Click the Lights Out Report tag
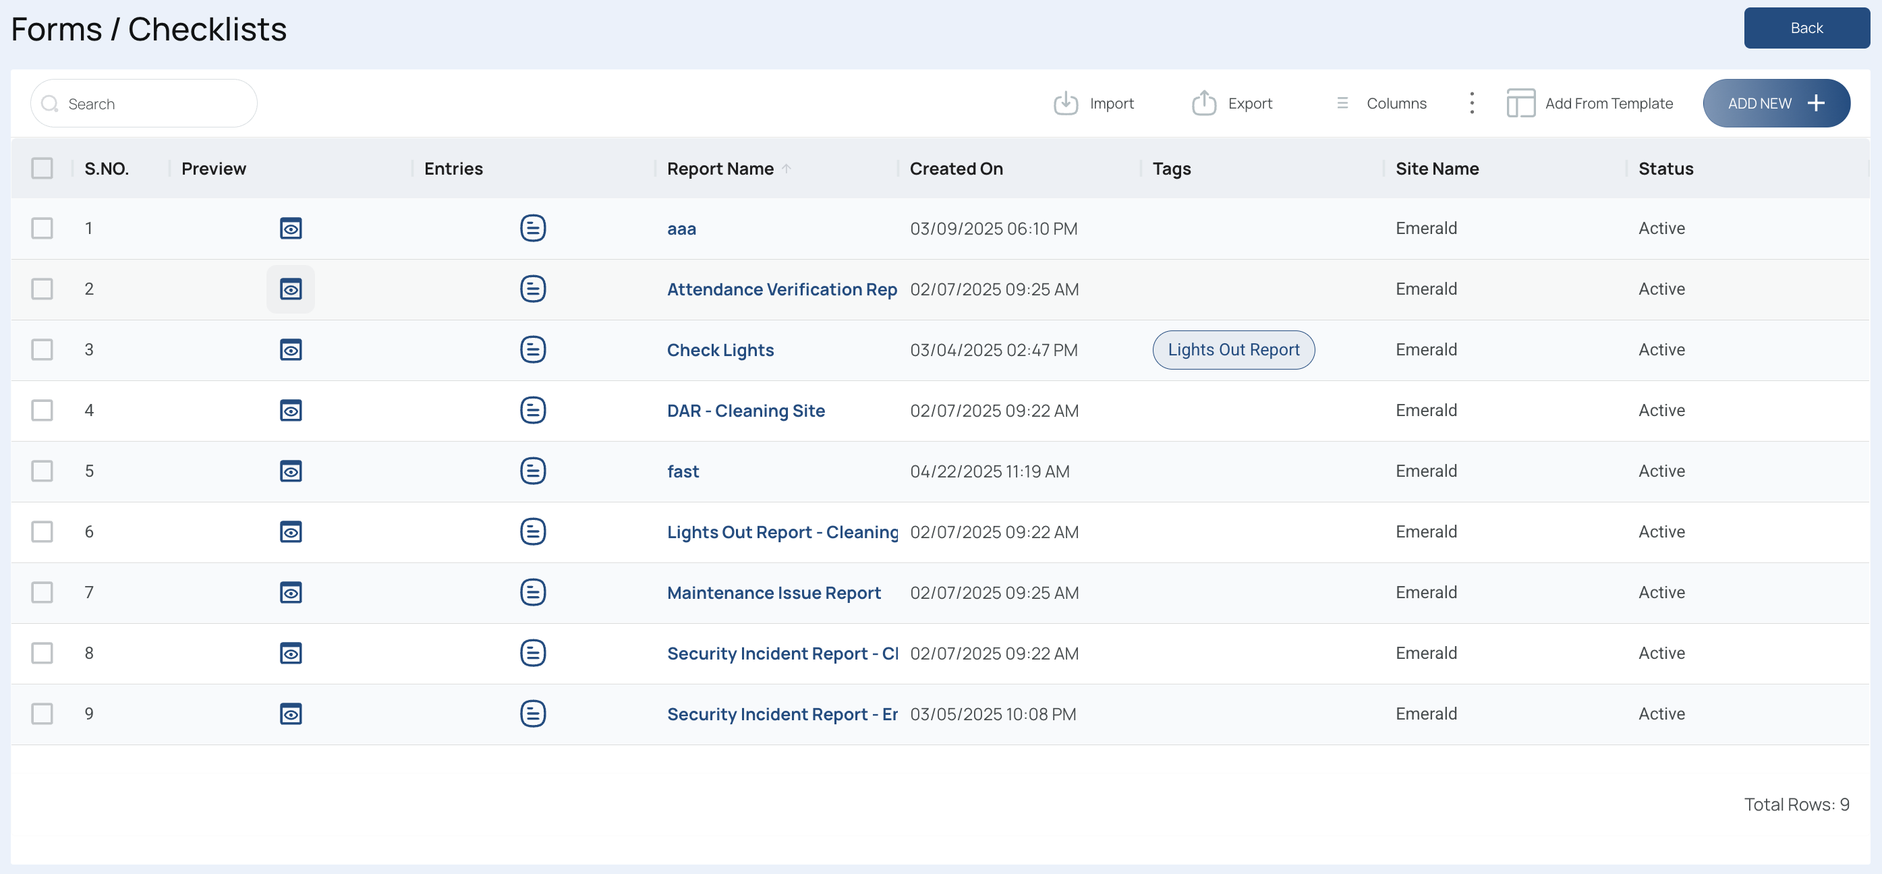Screen dimensions: 1882x874 (x=1233, y=350)
